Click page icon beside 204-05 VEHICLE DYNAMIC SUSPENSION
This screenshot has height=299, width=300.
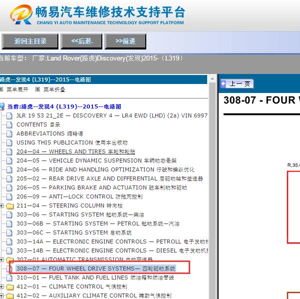(9, 161)
